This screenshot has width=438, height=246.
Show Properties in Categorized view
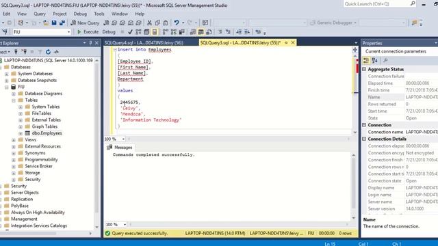[x=366, y=60]
